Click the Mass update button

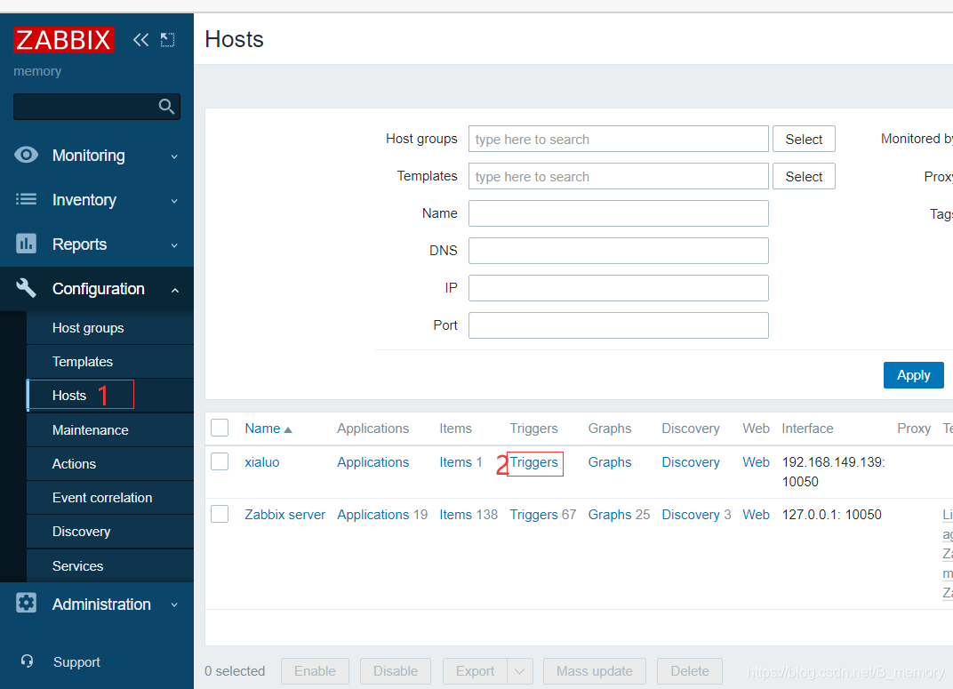click(595, 671)
